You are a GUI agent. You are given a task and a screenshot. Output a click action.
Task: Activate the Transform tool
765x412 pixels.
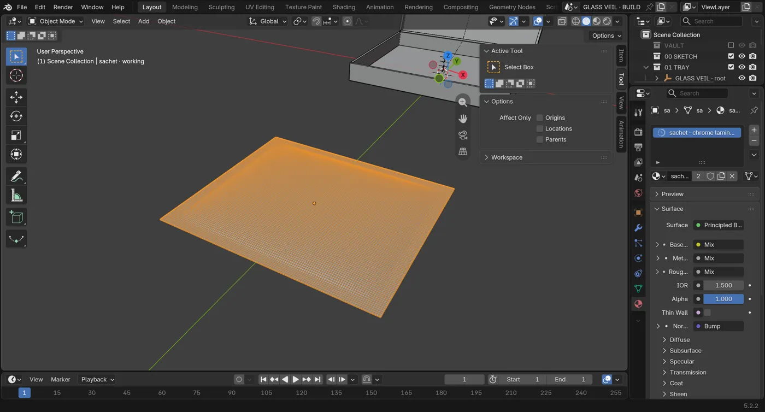click(16, 154)
